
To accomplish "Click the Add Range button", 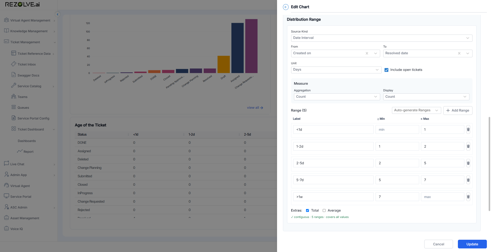I will click(458, 110).
